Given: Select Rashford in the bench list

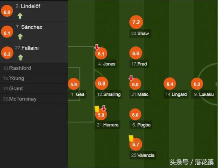Looking at the screenshot, I should click(20, 68).
